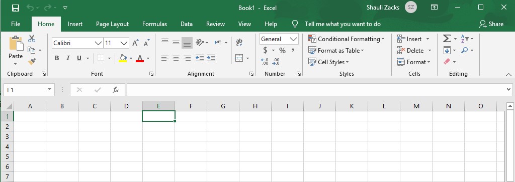Switch to the Page Layout tab
515x182 pixels.
(112, 24)
